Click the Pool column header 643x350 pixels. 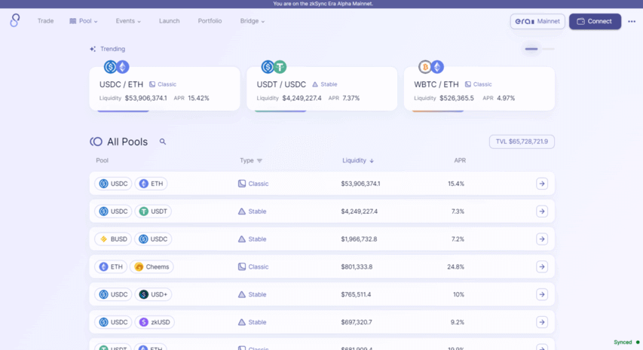click(x=102, y=160)
